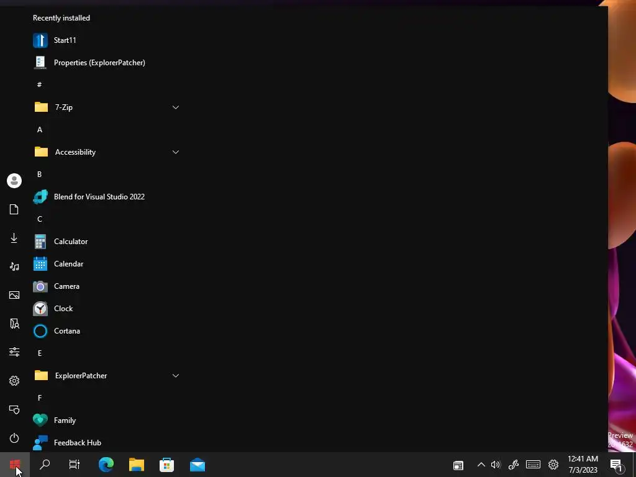Image resolution: width=636 pixels, height=477 pixels.
Task: Click the red Start button on taskbar
Action: 15,465
